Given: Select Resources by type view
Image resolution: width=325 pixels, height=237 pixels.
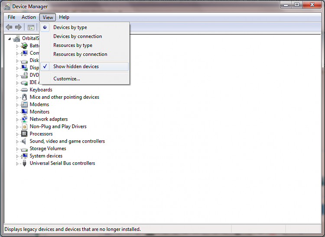Looking at the screenshot, I should click(84, 45).
